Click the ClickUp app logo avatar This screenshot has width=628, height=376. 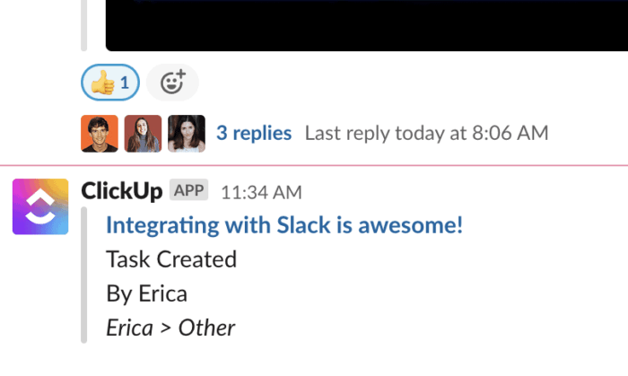pos(40,206)
